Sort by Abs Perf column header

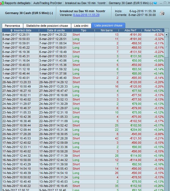click(130, 30)
